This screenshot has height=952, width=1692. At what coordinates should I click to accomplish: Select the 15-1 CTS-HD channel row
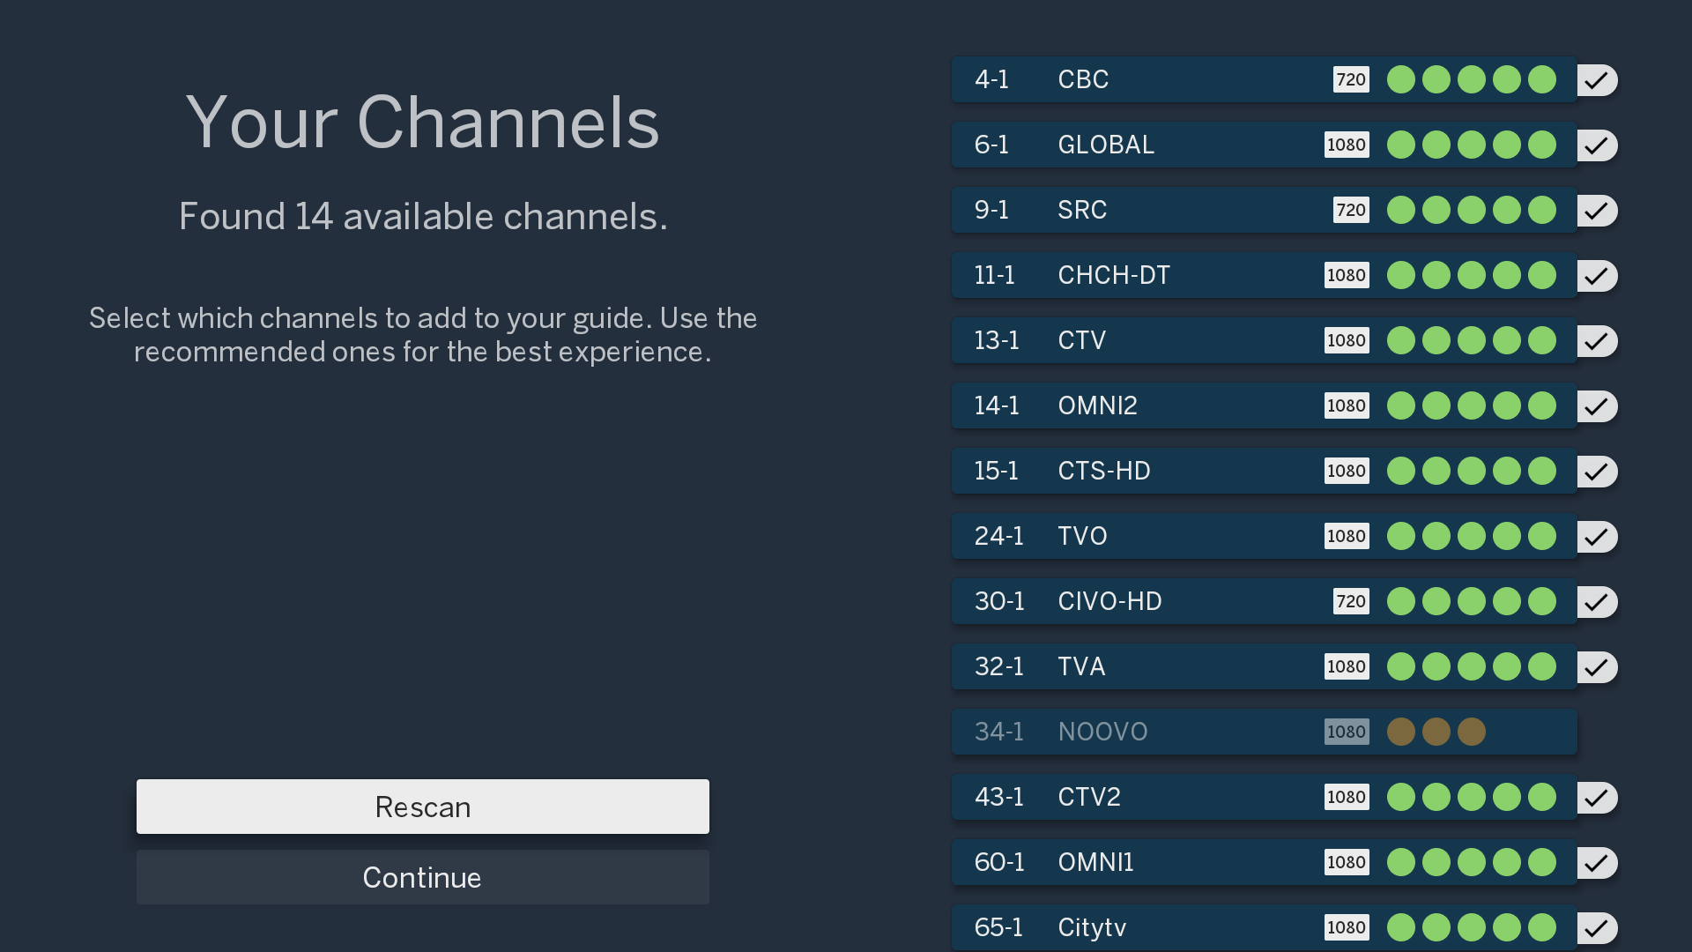(1265, 471)
